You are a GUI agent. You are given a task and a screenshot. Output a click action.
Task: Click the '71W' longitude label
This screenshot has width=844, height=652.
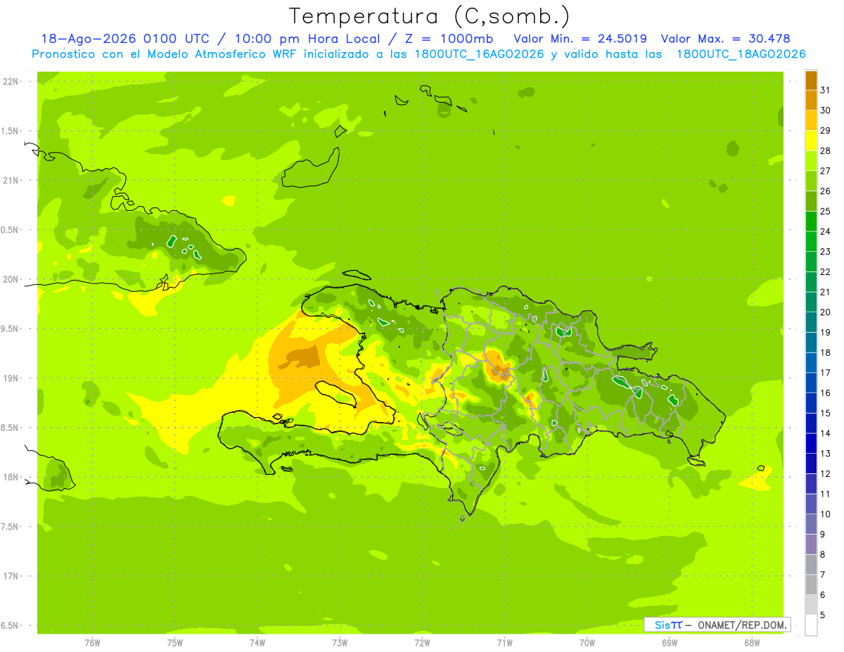point(504,643)
